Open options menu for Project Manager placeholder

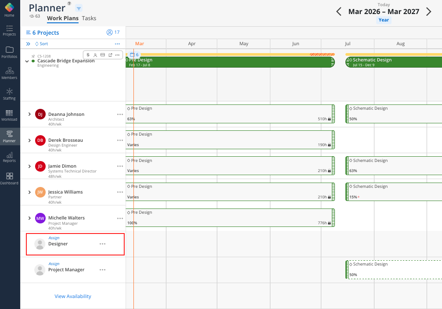coord(103,270)
